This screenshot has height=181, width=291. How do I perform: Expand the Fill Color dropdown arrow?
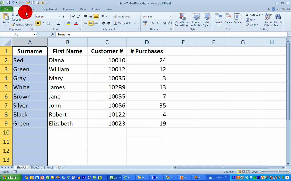click(72, 23)
